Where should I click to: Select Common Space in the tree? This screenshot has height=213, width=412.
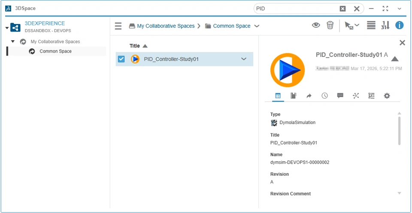pos(55,51)
